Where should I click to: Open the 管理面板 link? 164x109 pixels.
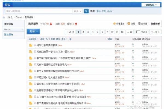(x=155, y=24)
